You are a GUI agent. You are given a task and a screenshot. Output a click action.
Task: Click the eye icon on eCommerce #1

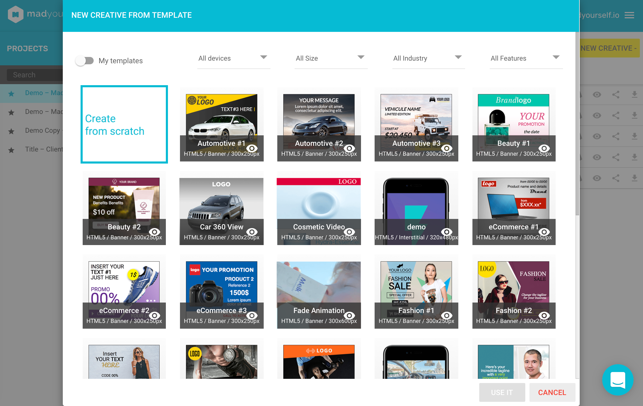(544, 232)
